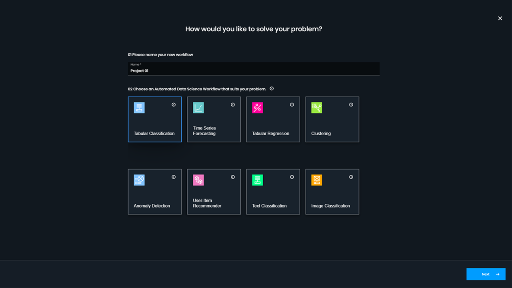Pick the Image Classification card label
The width and height of the screenshot is (512, 288).
(x=330, y=206)
